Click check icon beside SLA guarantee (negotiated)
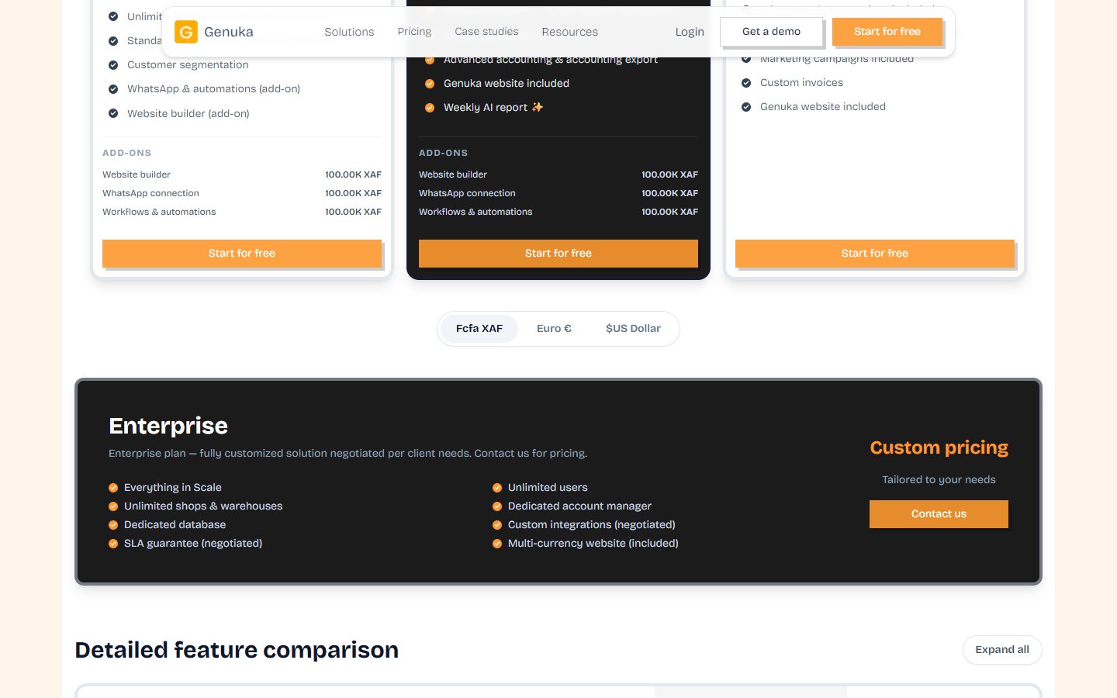 tap(113, 544)
